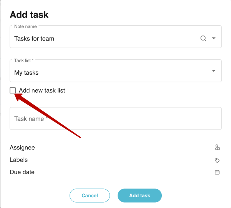The height and width of the screenshot is (208, 231).
Task: Click the Add new task list label
Action: [42, 90]
